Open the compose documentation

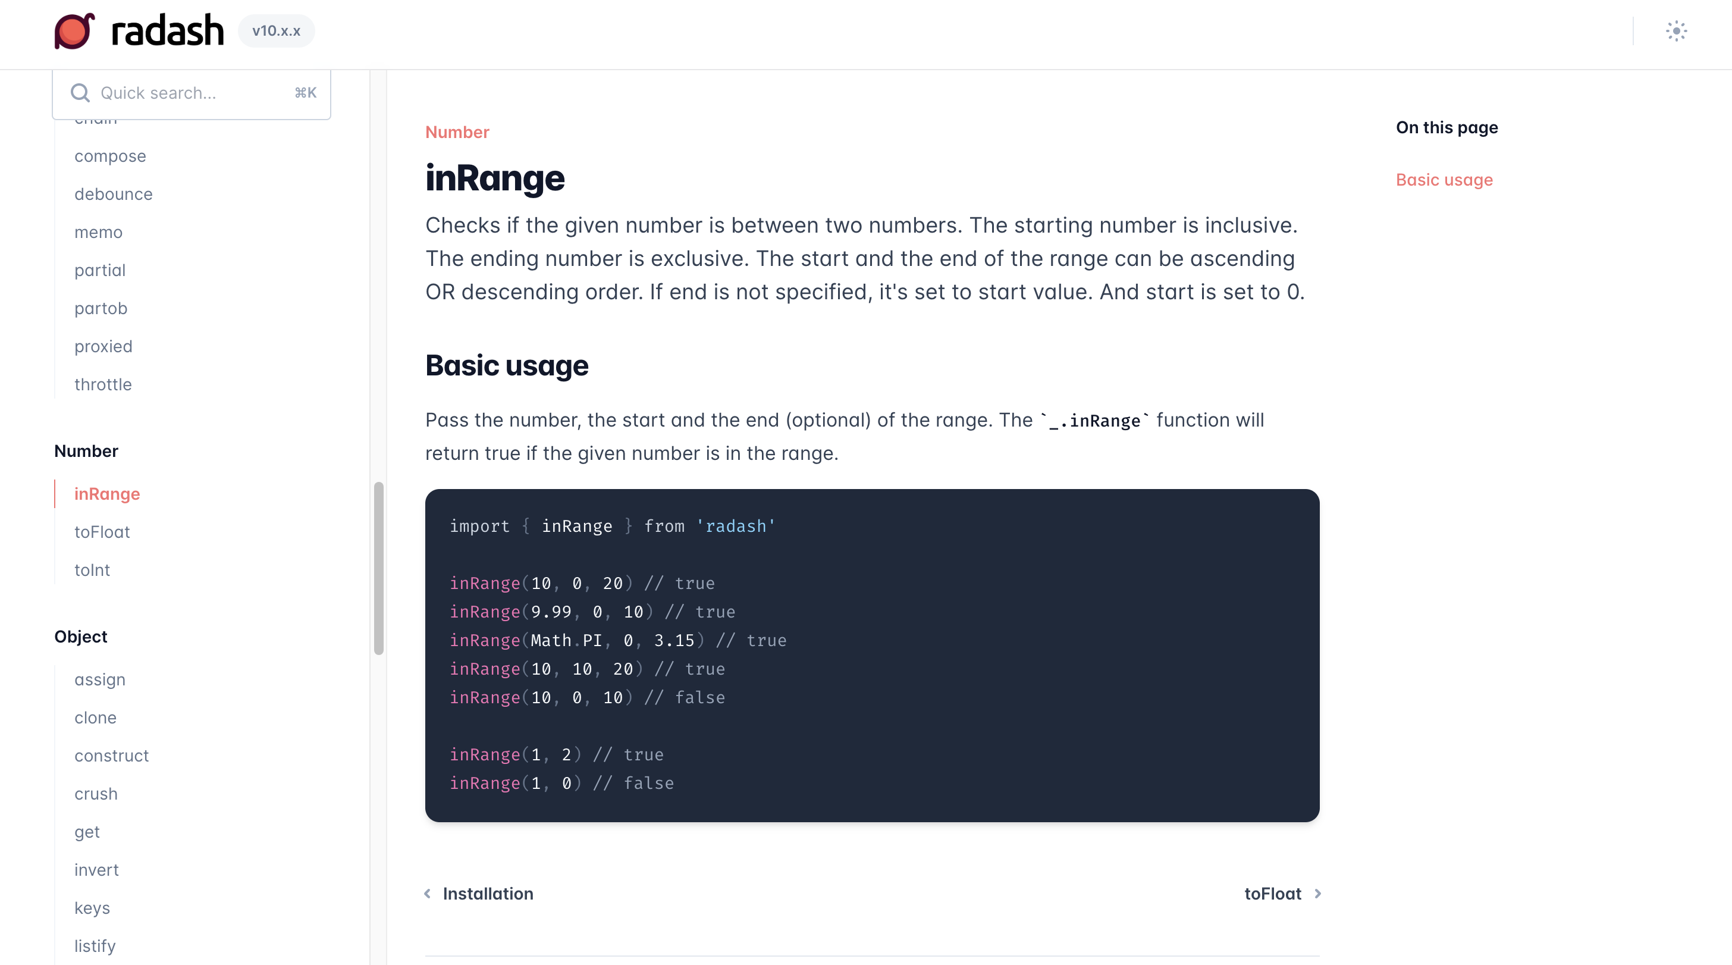(x=109, y=155)
